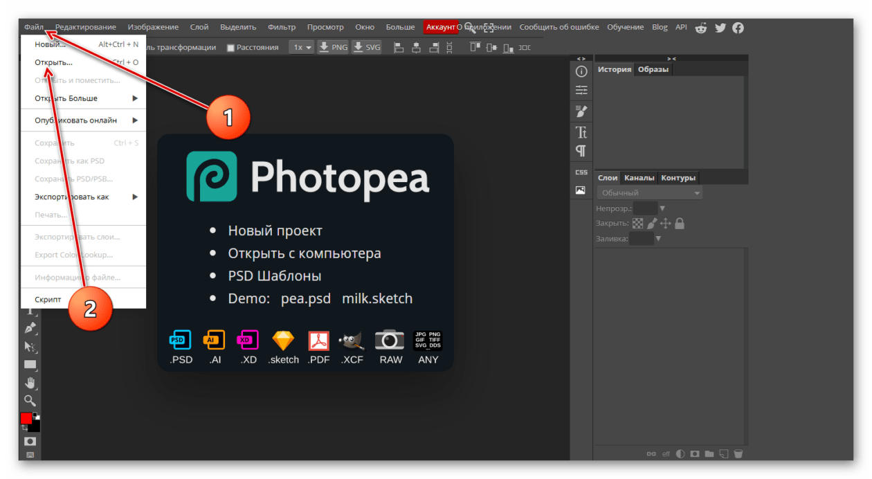The height and width of the screenshot is (479, 872).
Task: Click the add raster mask icon
Action: 695,454
